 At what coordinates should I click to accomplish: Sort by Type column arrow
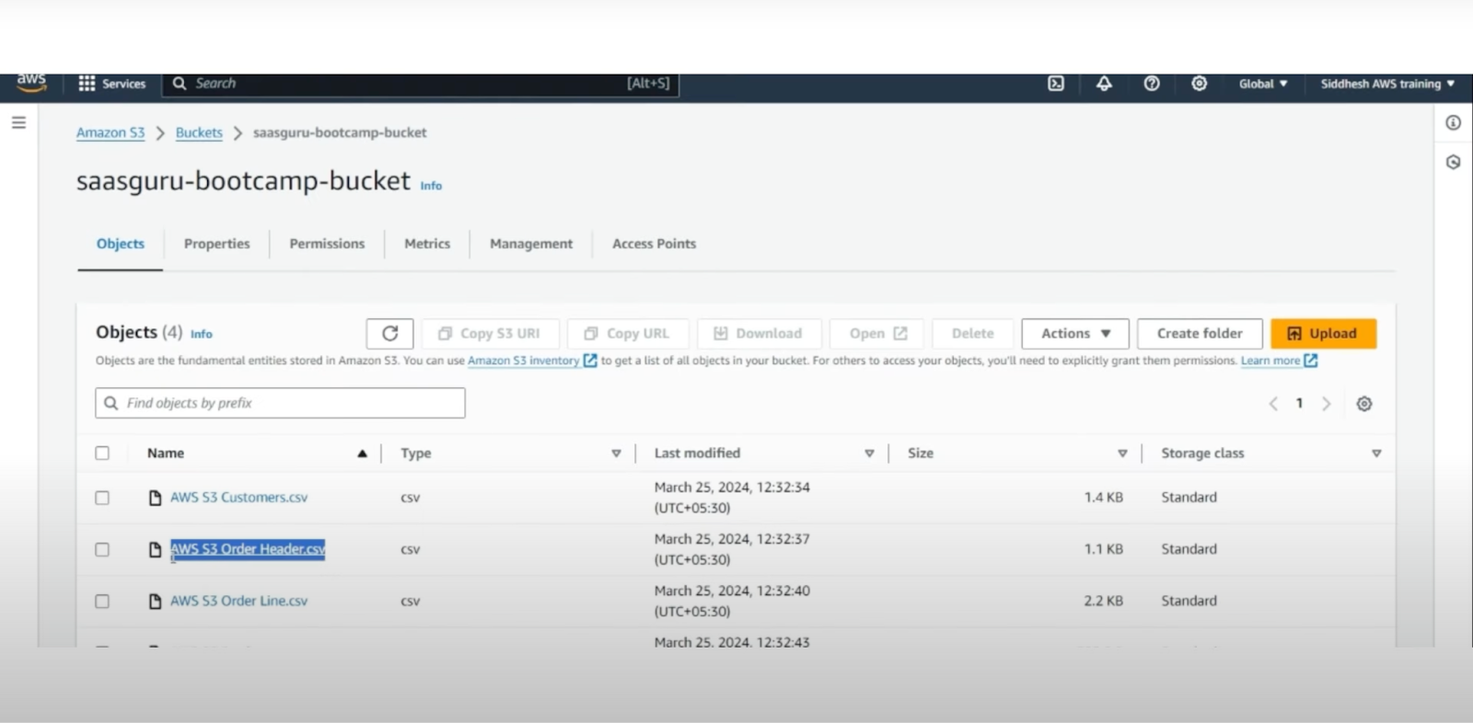click(x=616, y=453)
